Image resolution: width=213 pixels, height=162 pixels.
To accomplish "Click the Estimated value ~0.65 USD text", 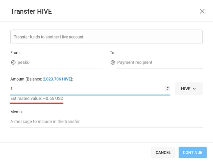I will click(37, 99).
